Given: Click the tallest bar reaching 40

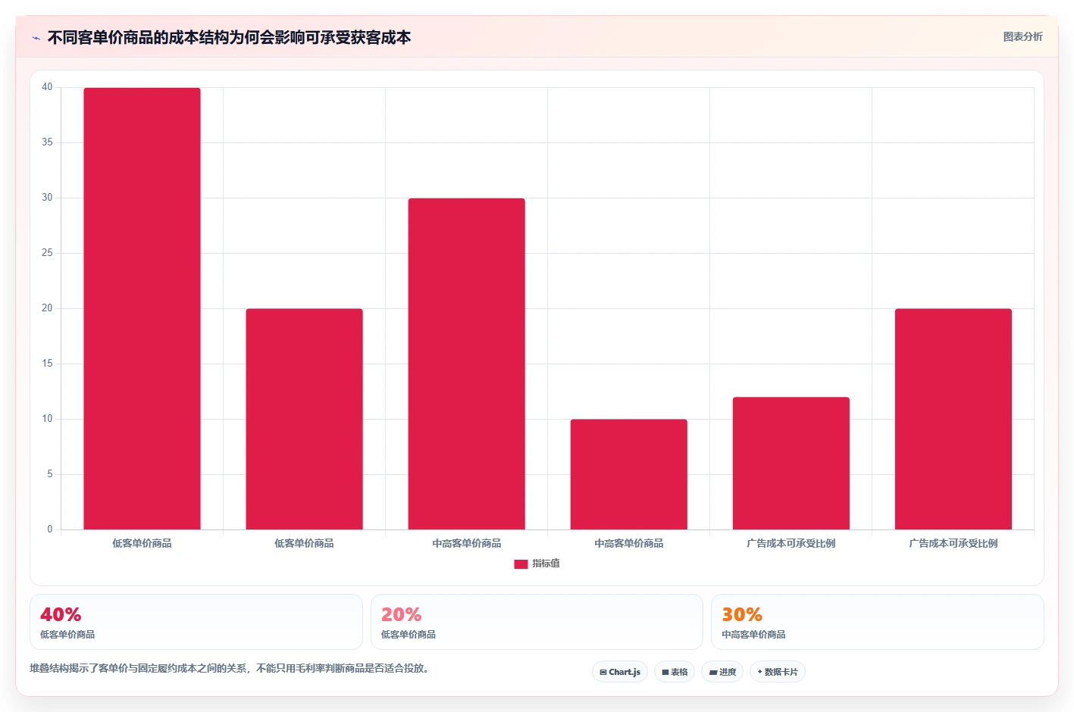Looking at the screenshot, I should tap(142, 308).
